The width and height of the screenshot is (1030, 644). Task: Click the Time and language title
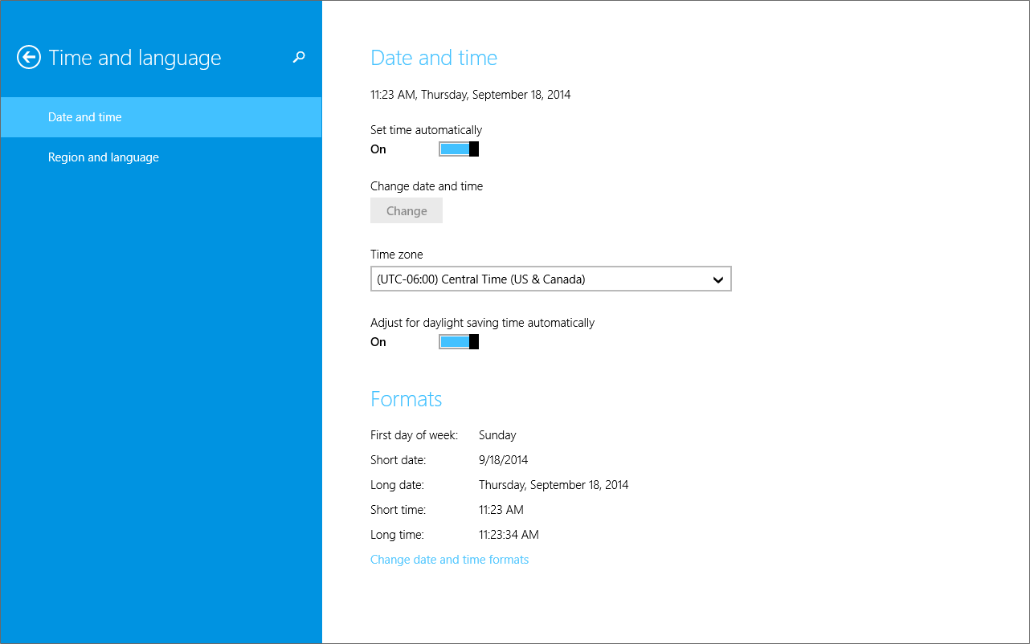coord(135,58)
